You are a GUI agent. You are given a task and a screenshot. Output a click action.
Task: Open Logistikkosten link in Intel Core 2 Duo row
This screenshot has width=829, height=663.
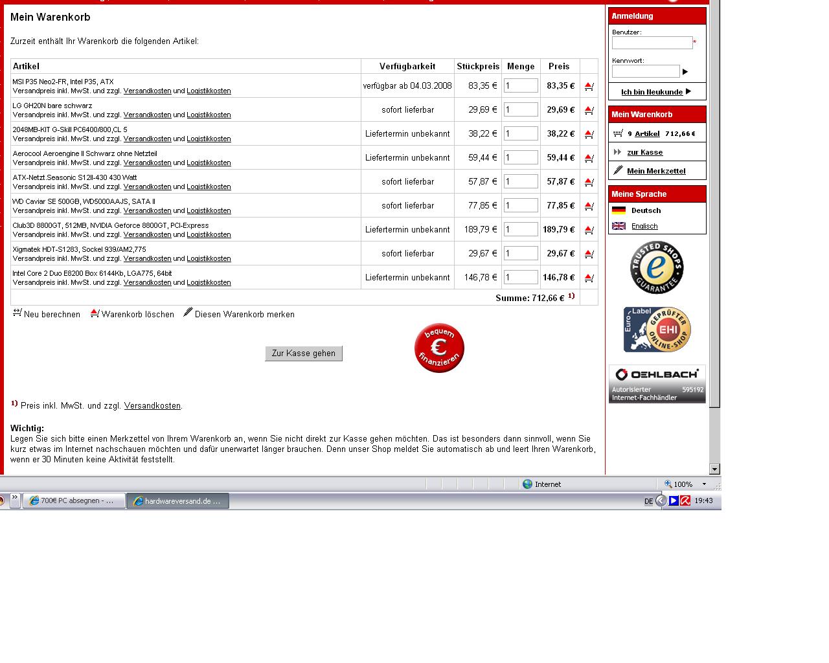tap(209, 283)
